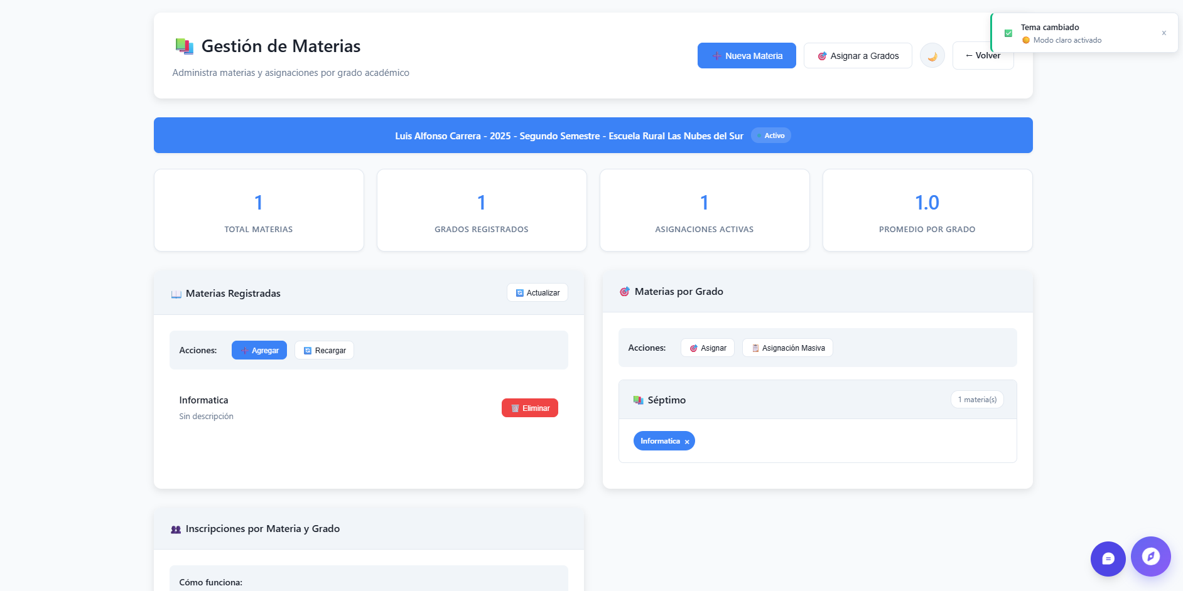Screen dimensions: 1183x591
Task: Start an Asignación Masiva
Action: 787,348
